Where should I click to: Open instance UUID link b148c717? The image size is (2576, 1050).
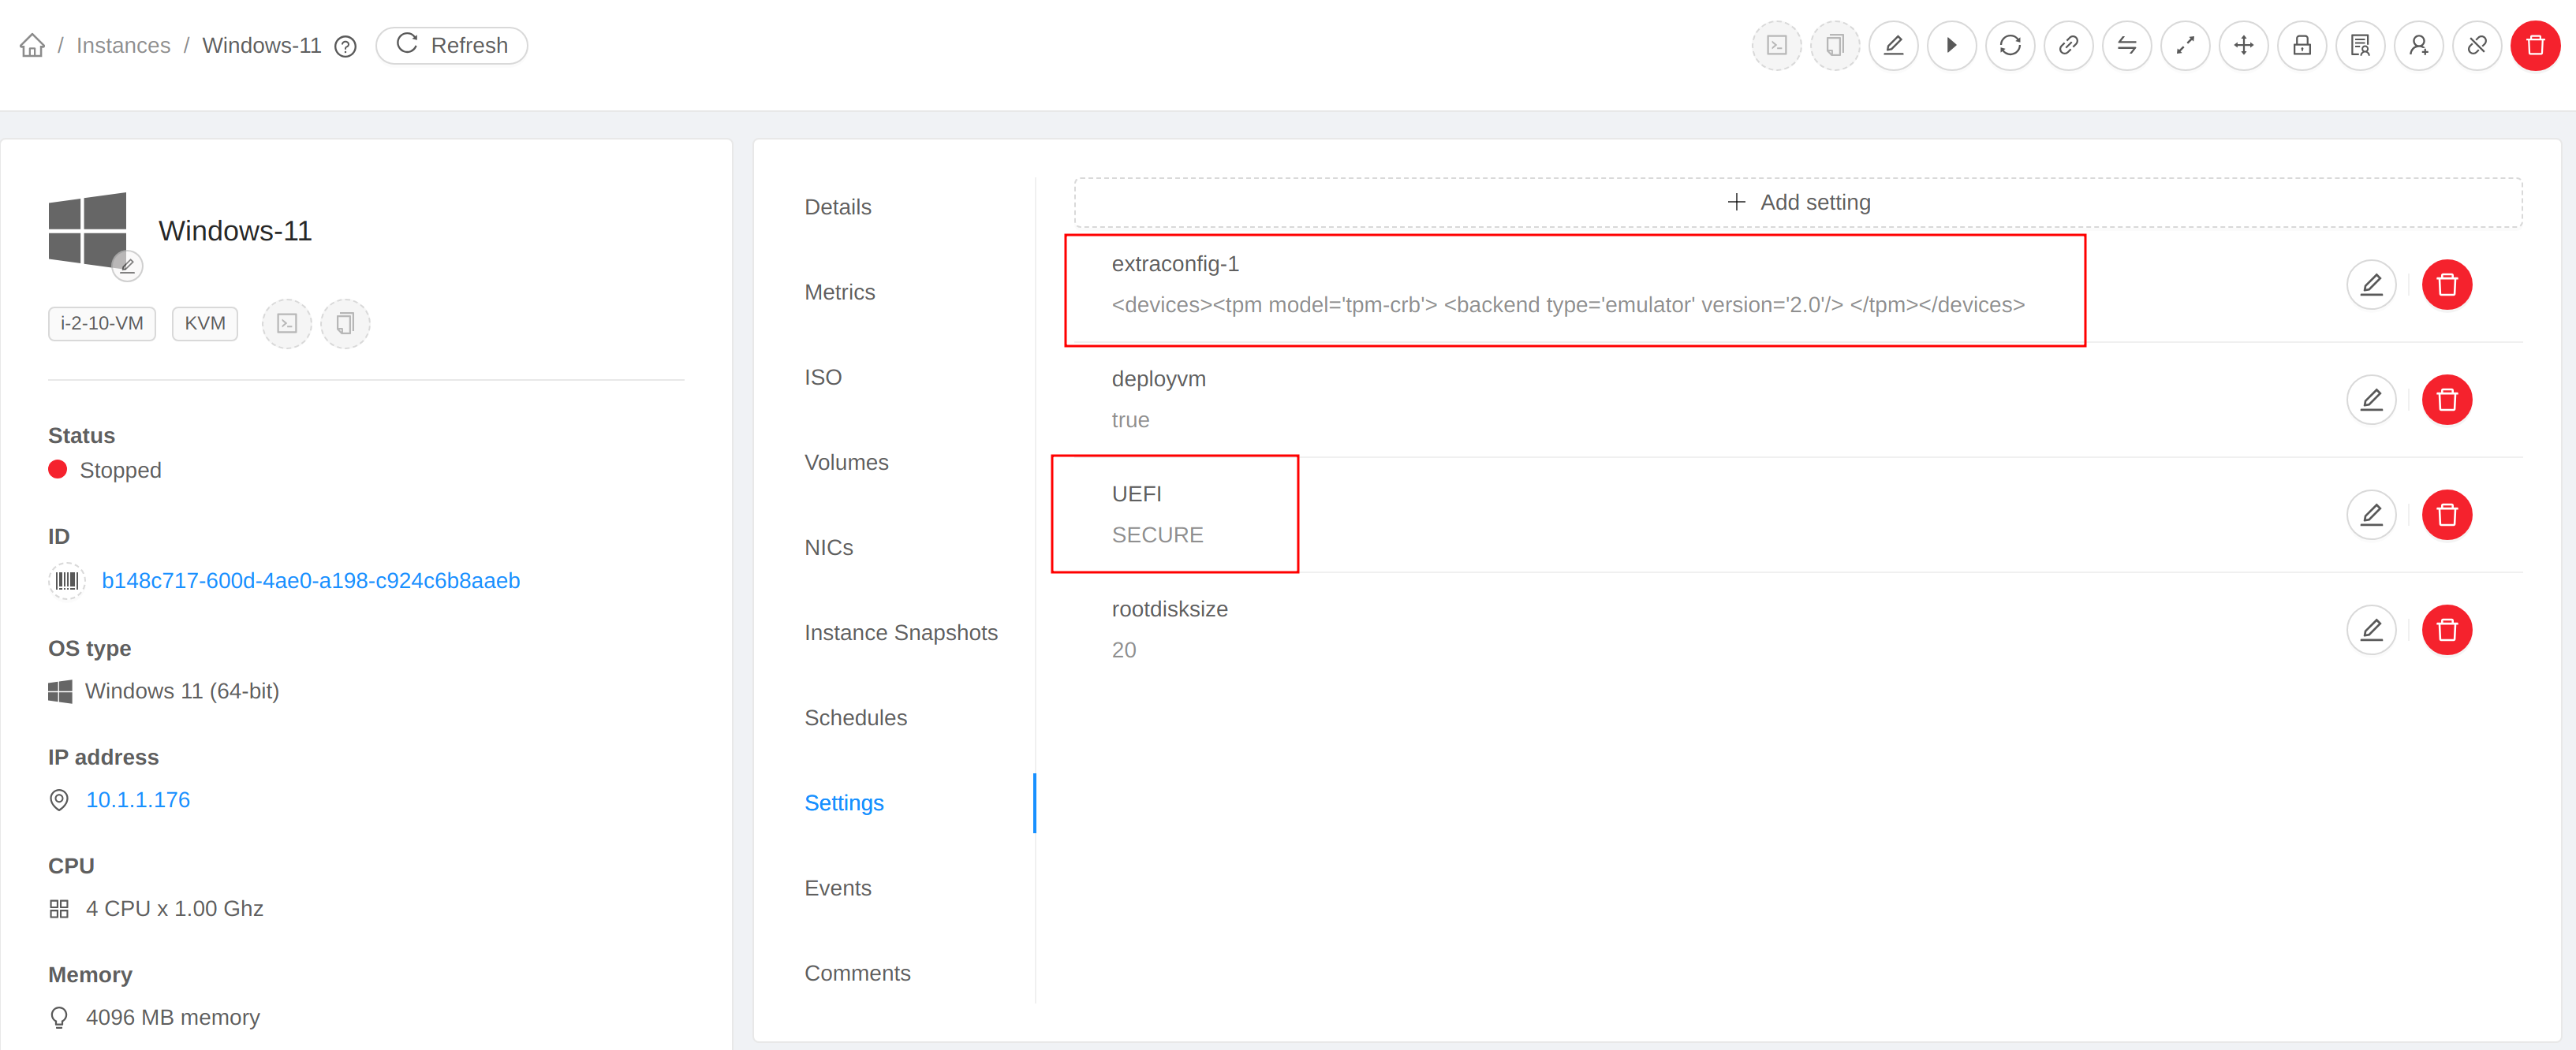pos(312,580)
